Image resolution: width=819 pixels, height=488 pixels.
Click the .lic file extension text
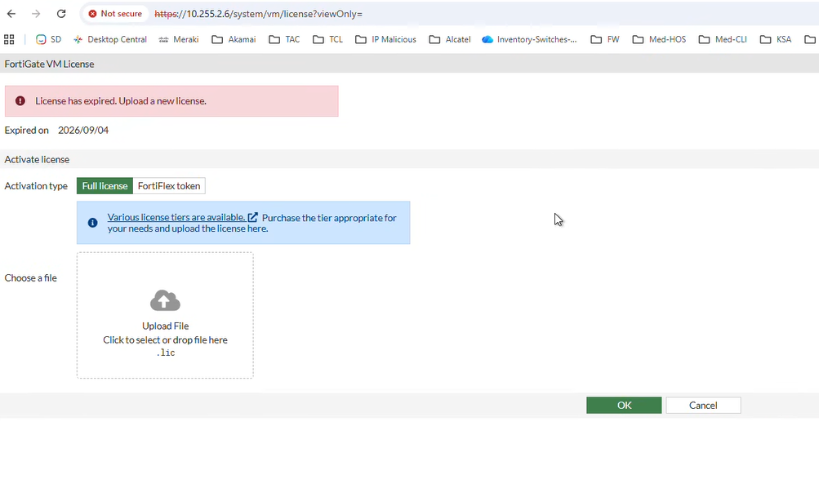pos(166,353)
